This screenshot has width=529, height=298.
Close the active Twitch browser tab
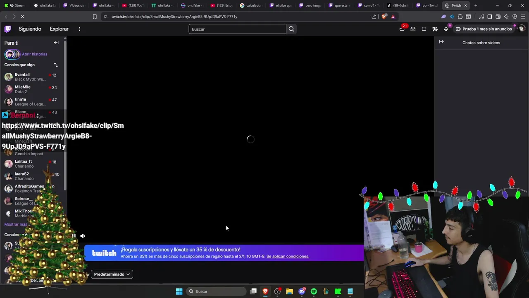pyautogui.click(x=466, y=5)
